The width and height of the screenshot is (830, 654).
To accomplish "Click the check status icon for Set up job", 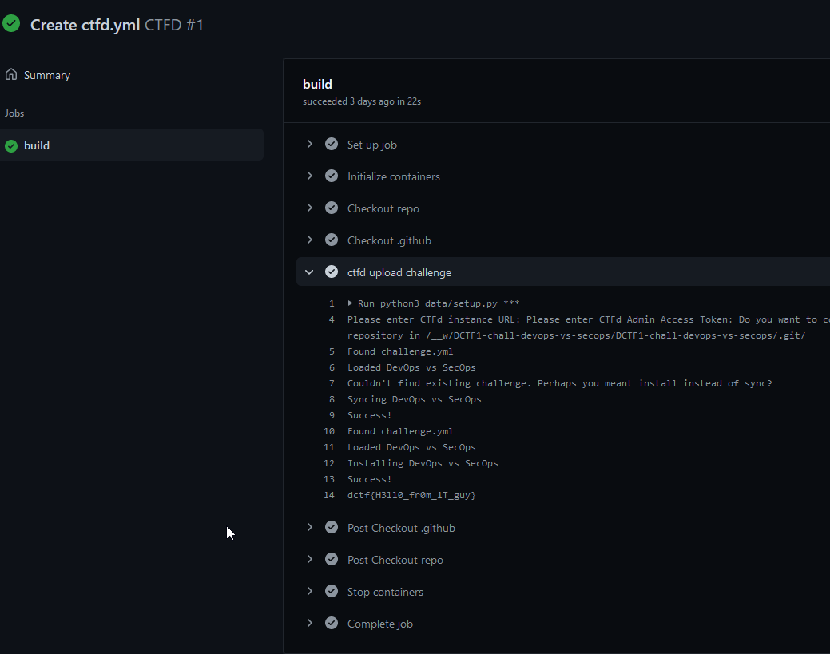I will coord(332,144).
